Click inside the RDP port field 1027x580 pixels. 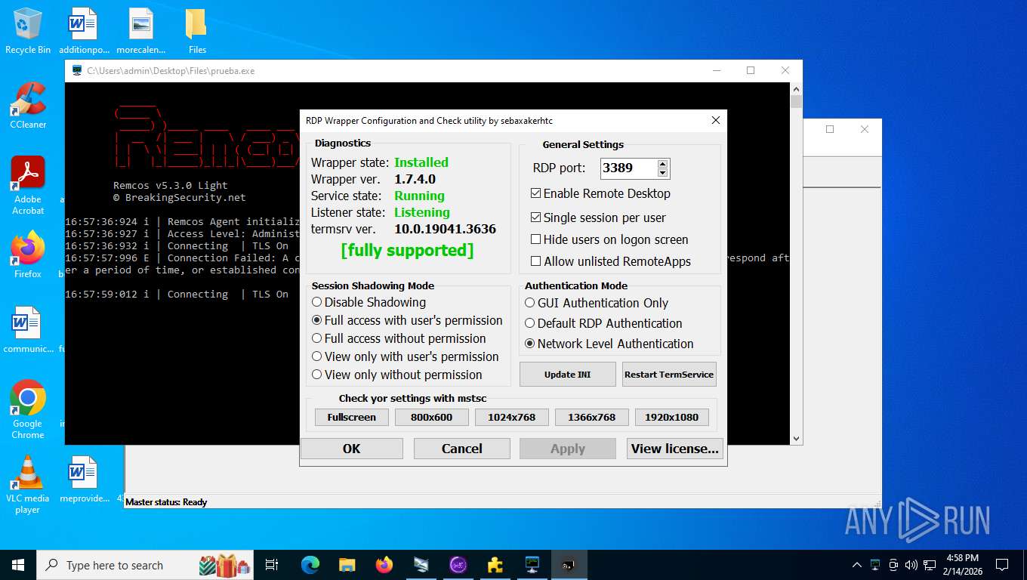(628, 168)
